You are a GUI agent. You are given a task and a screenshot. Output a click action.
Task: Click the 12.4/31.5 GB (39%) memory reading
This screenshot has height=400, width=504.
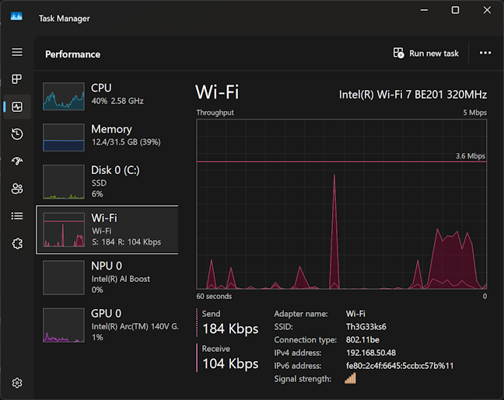[126, 142]
